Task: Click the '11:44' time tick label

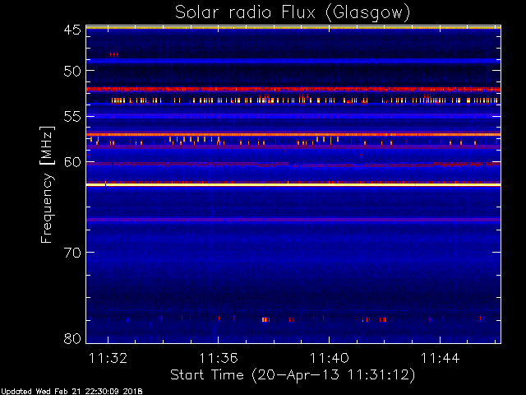Action: (440, 358)
